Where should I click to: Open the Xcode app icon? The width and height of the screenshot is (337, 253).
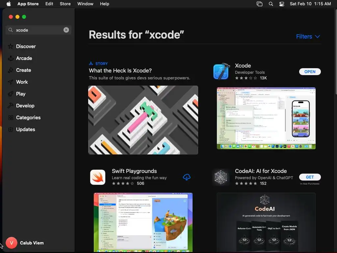click(x=221, y=71)
